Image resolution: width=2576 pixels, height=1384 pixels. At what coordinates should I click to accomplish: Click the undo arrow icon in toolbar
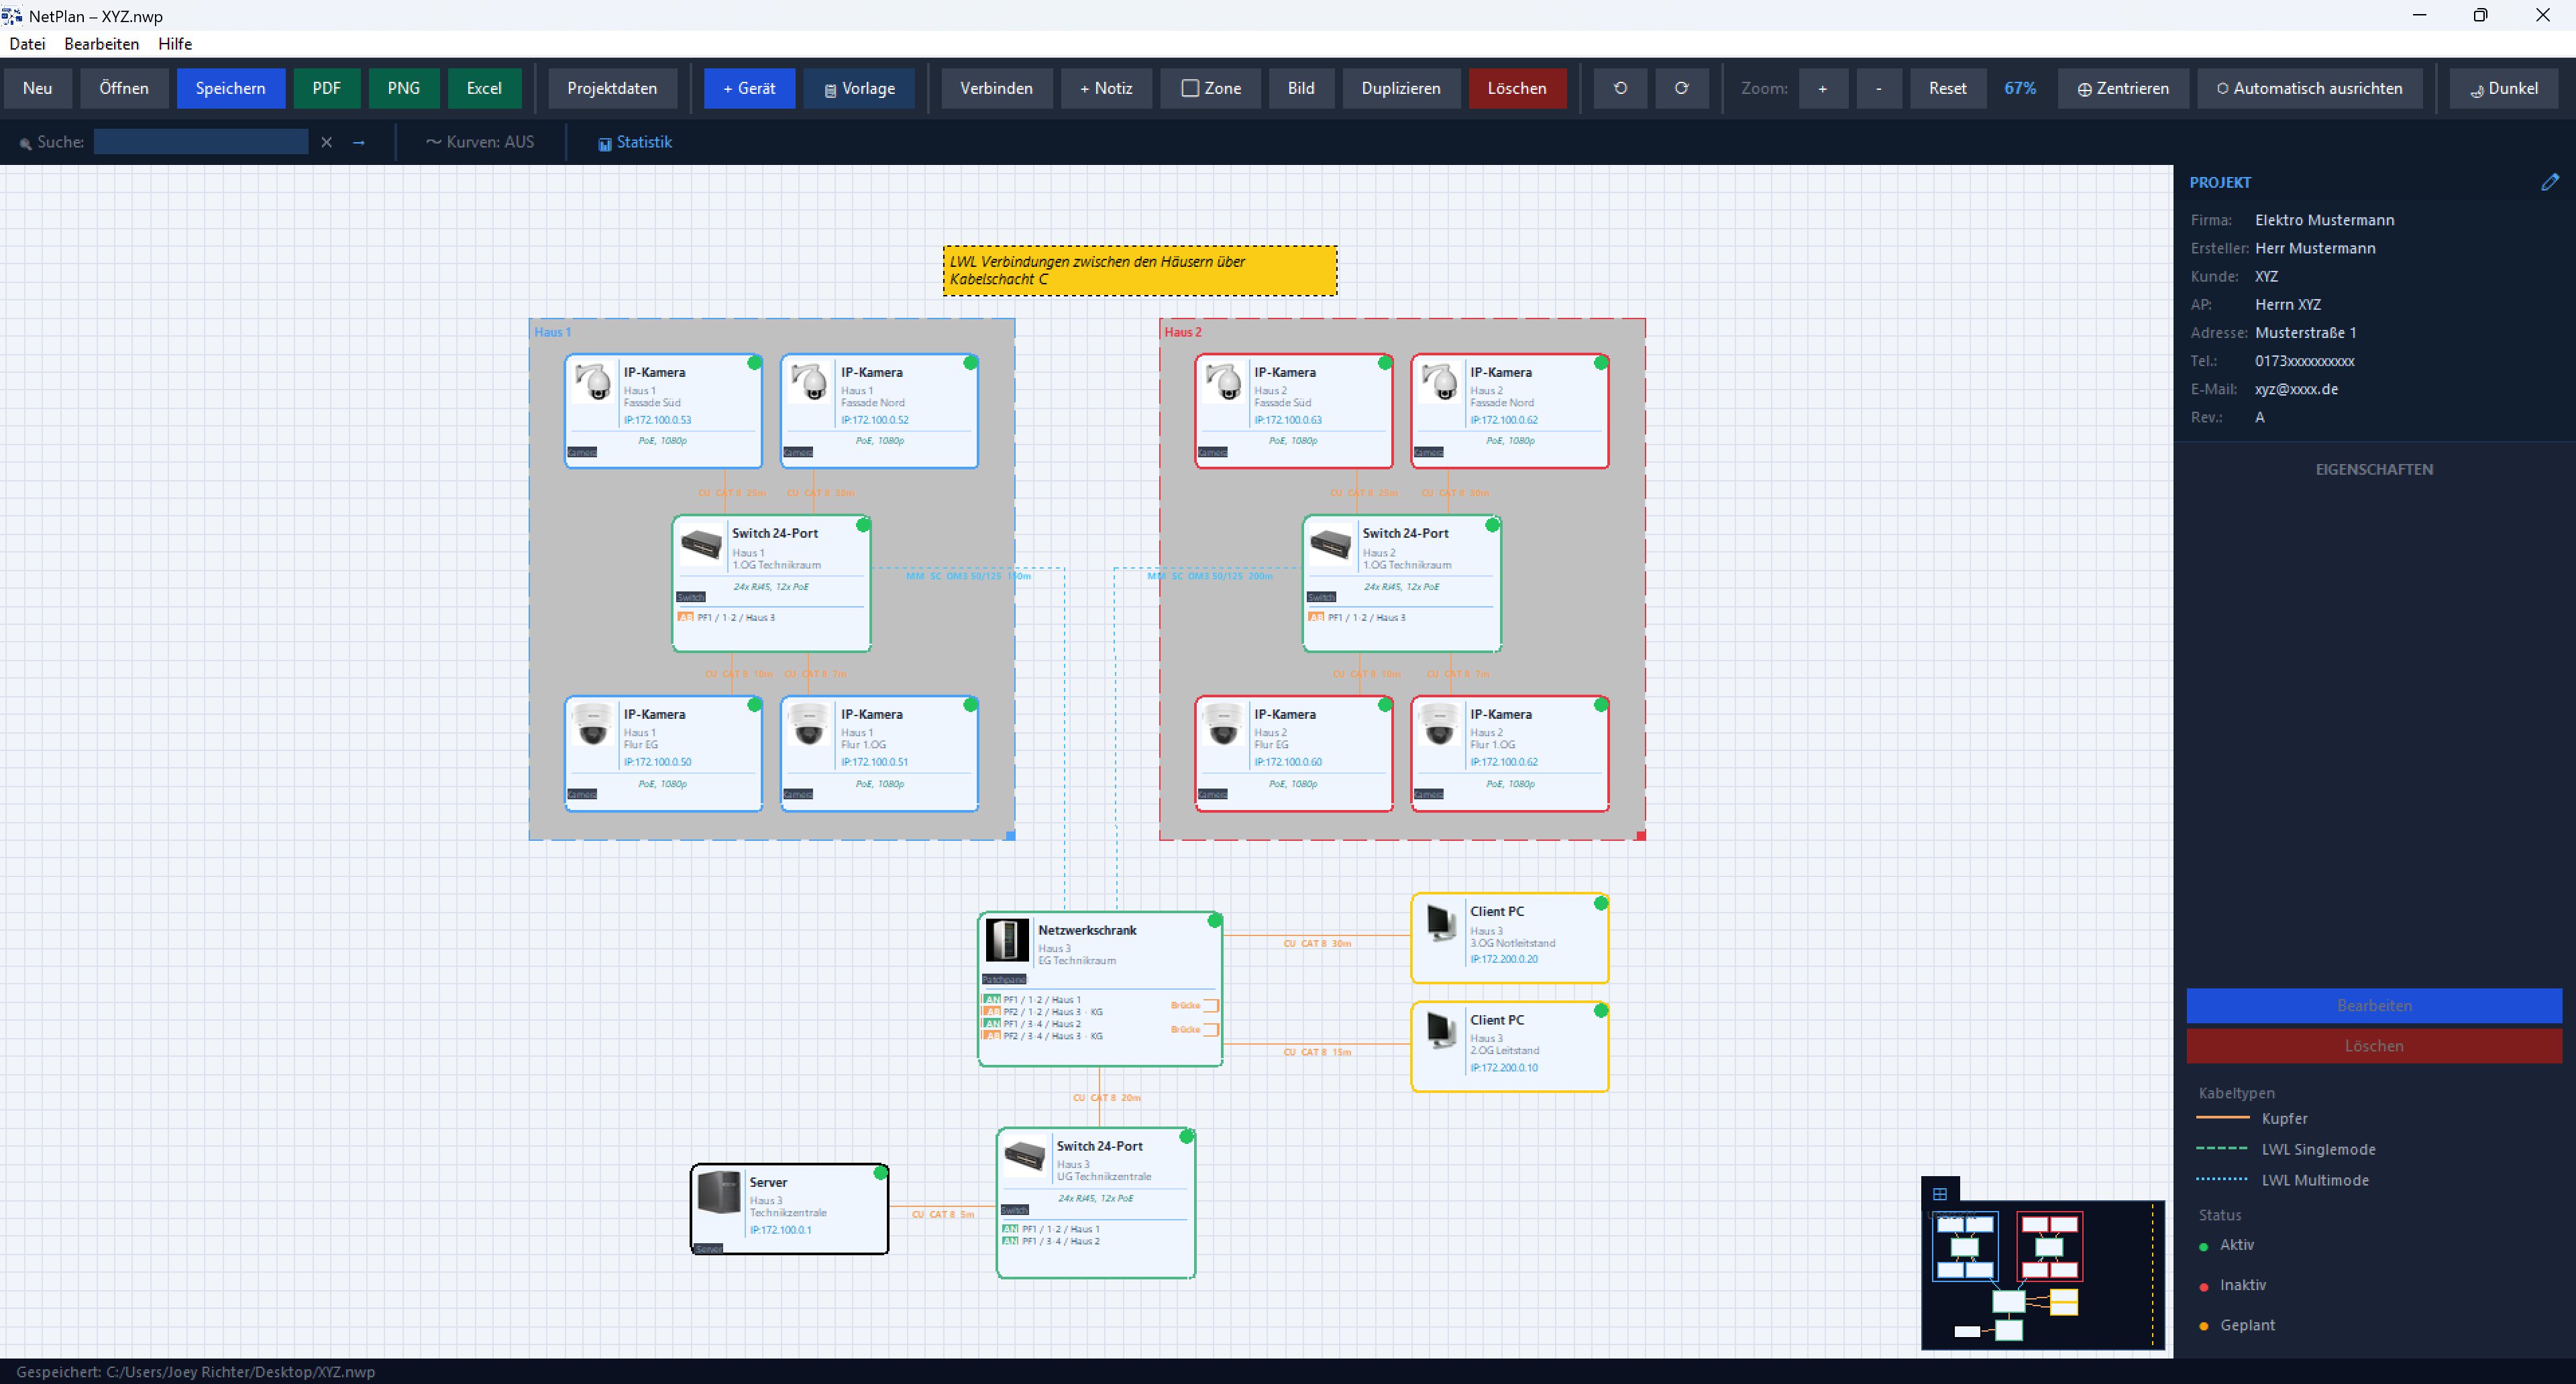point(1620,88)
